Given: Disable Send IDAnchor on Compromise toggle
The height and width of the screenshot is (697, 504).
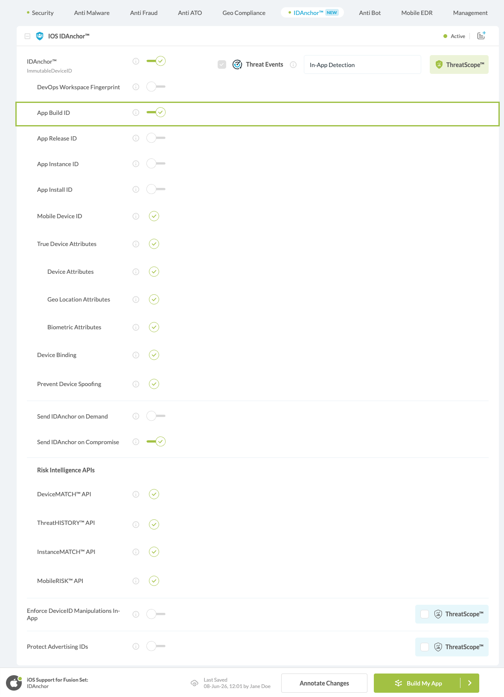Looking at the screenshot, I should click(x=156, y=442).
